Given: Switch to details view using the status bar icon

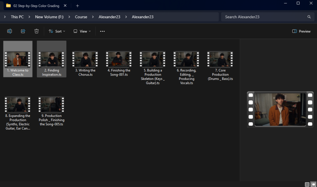Looking at the screenshot, I should click(x=307, y=184).
